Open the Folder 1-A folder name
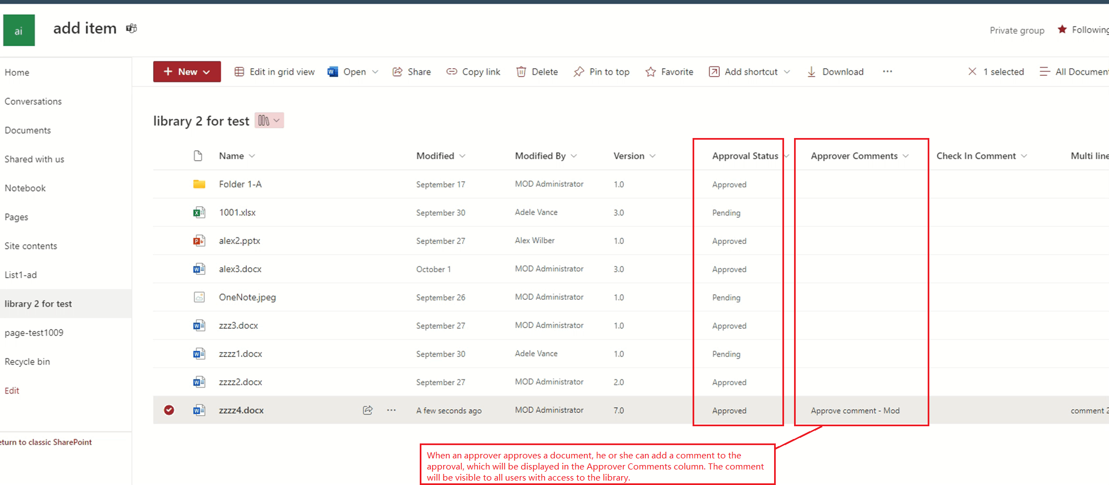Image resolution: width=1109 pixels, height=485 pixels. [x=240, y=184]
